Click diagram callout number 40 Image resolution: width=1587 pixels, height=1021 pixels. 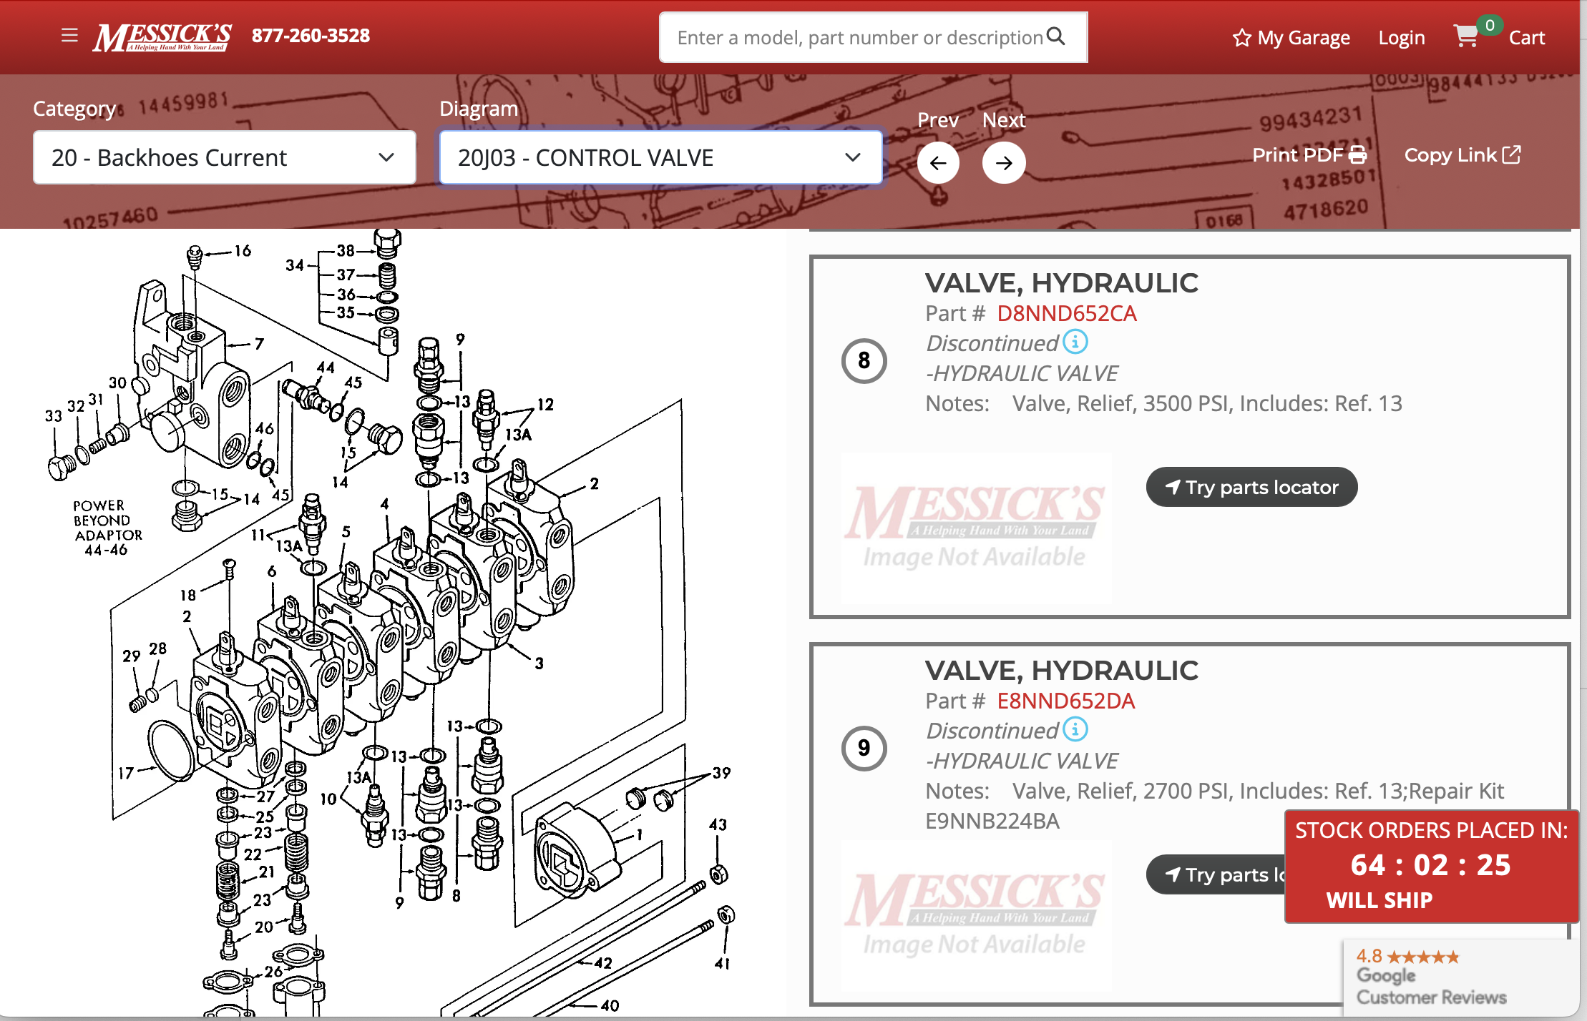610,1006
